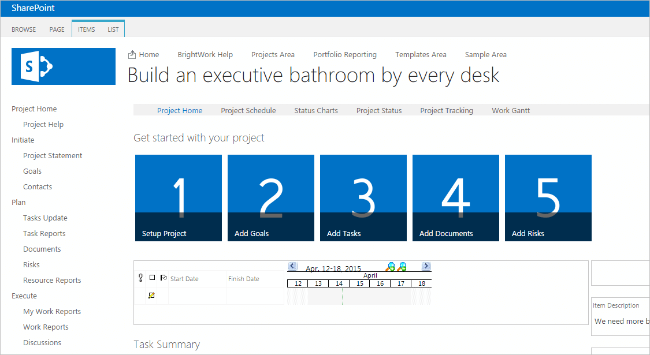Click the priority exclamation column icon
Viewport: 650px width, 355px height.
(140, 278)
